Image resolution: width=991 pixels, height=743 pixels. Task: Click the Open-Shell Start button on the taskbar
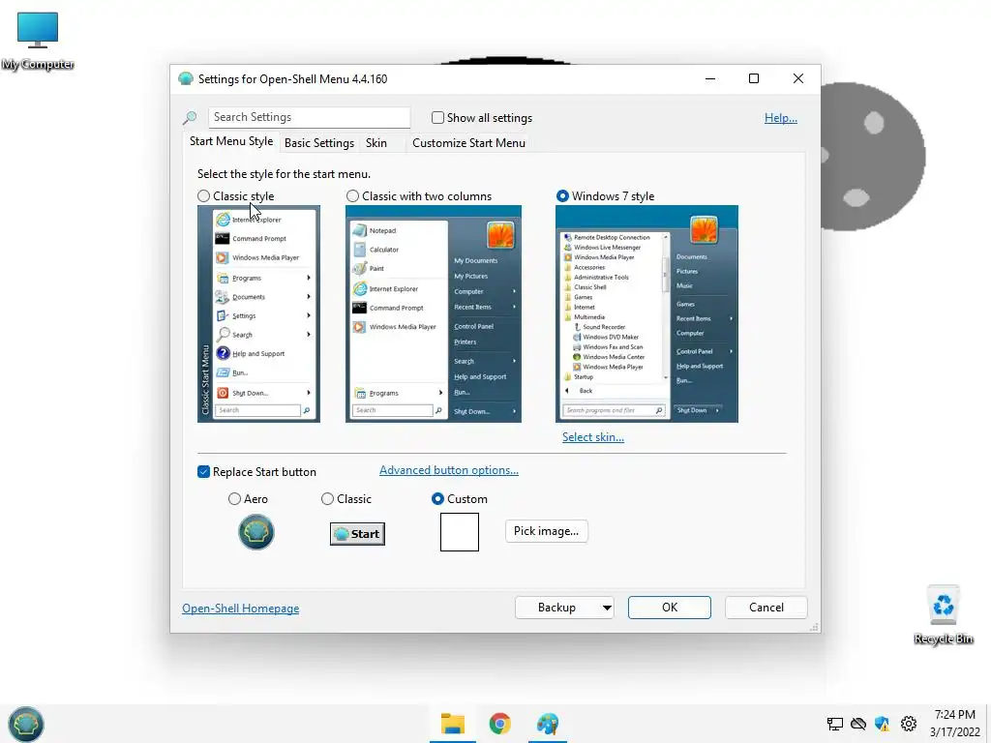[x=25, y=724]
